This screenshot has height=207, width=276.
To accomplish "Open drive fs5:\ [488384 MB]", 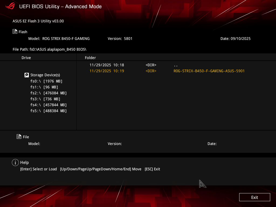I will pyautogui.click(x=49, y=111).
